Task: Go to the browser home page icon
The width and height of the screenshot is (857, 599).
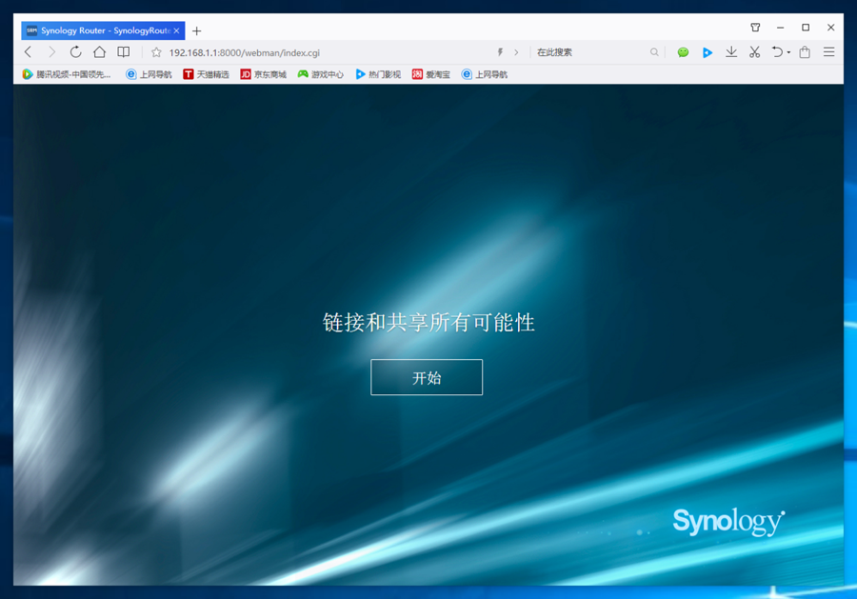Action: [x=99, y=52]
